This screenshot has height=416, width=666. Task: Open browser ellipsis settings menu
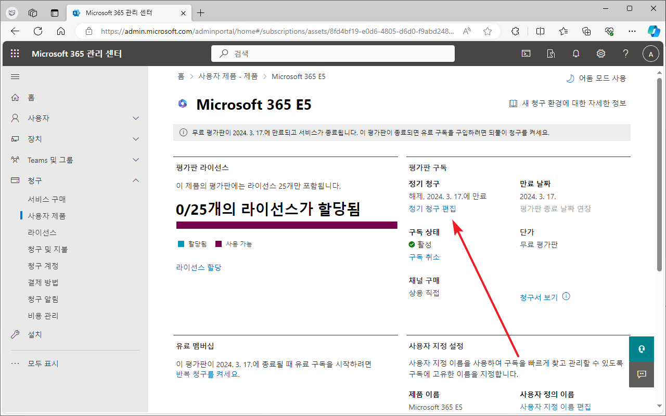click(632, 31)
